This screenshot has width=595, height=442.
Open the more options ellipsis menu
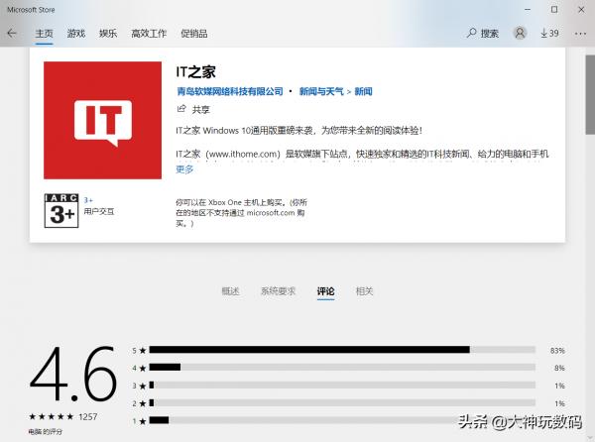click(x=580, y=34)
